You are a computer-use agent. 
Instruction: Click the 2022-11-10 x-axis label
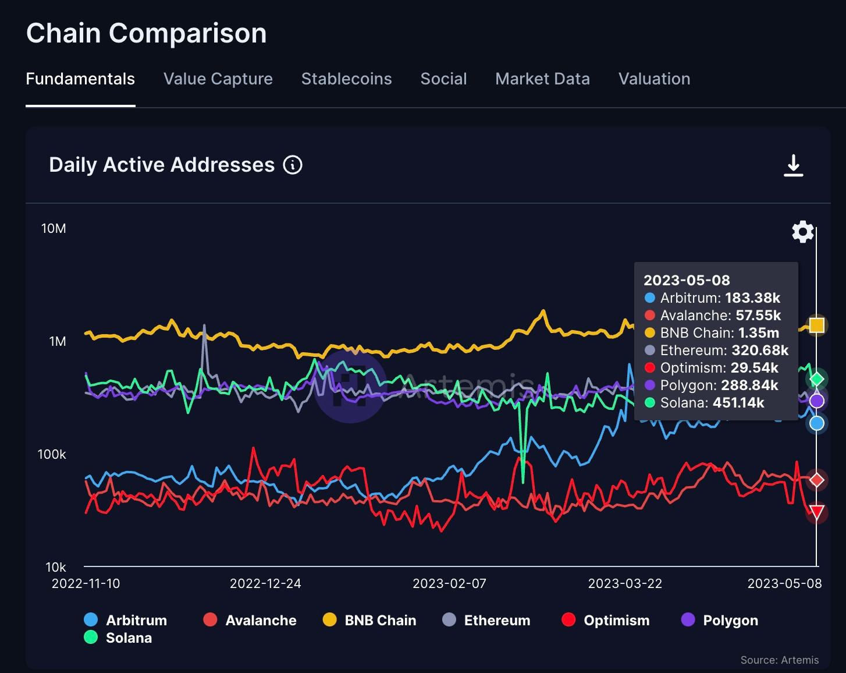(86, 583)
